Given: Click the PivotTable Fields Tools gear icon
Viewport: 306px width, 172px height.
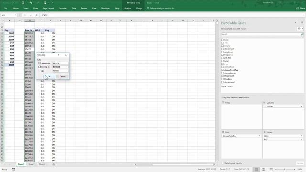Looking at the screenshot, I should click(300, 29).
